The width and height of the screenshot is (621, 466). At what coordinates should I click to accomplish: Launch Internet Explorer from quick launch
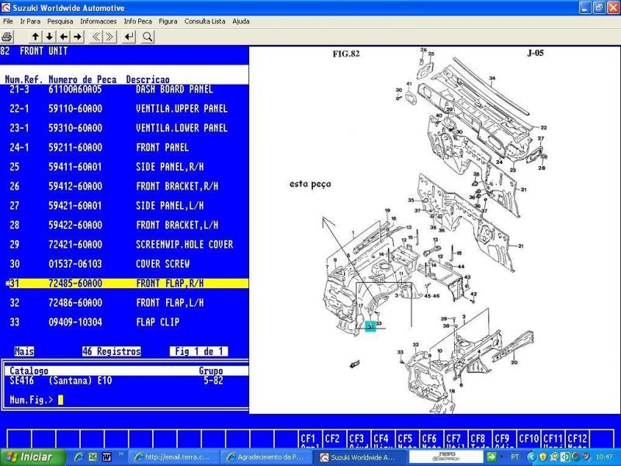click(79, 457)
